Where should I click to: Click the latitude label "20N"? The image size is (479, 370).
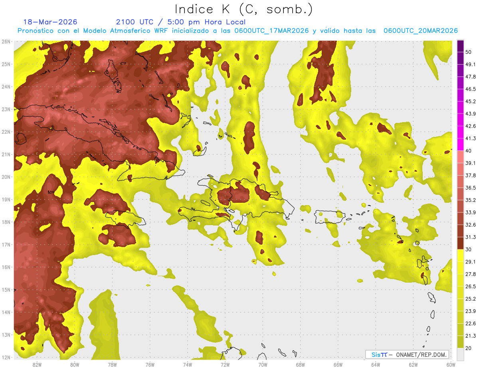click(6, 177)
